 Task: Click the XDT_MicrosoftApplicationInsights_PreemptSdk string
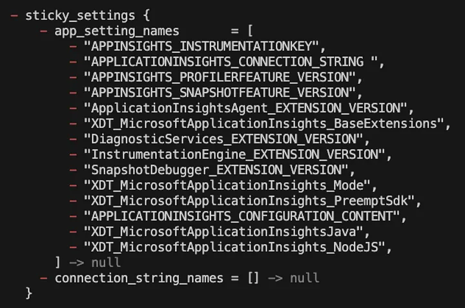(249, 201)
